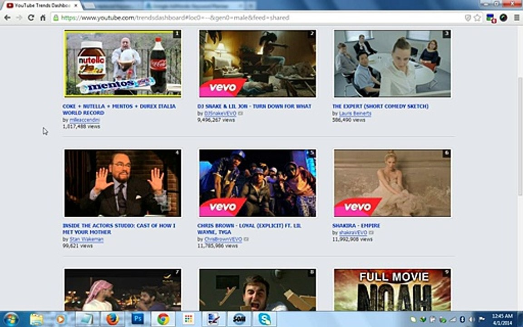Open the browser home page icon
The height and width of the screenshot is (327, 523).
click(x=43, y=18)
